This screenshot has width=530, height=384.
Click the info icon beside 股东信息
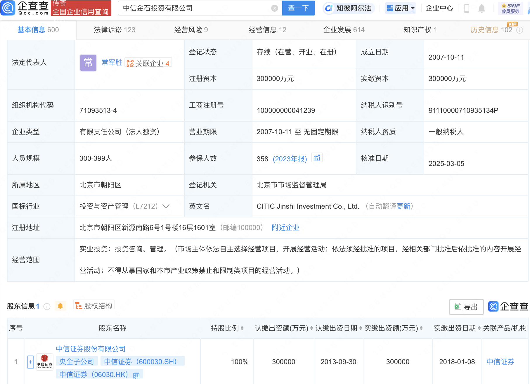pos(47,306)
